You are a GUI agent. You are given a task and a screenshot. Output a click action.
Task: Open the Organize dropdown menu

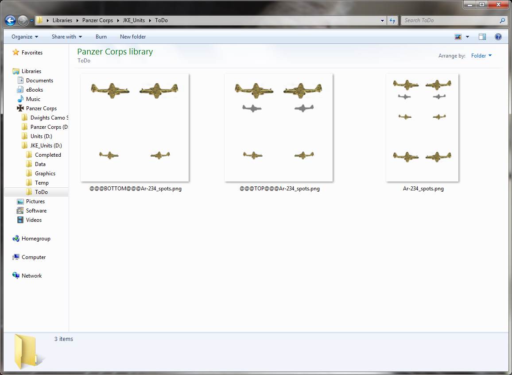click(x=24, y=36)
